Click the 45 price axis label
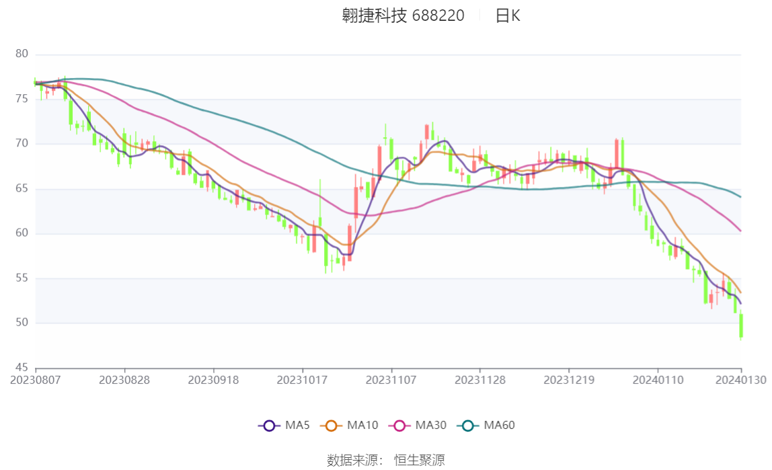Viewport: 772px width, 470px height. [x=22, y=368]
